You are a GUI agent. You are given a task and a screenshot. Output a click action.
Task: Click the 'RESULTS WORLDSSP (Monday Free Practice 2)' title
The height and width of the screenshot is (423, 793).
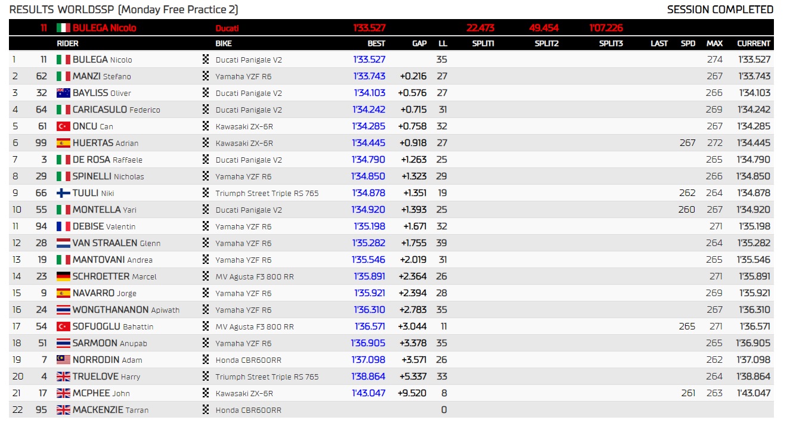click(x=124, y=10)
